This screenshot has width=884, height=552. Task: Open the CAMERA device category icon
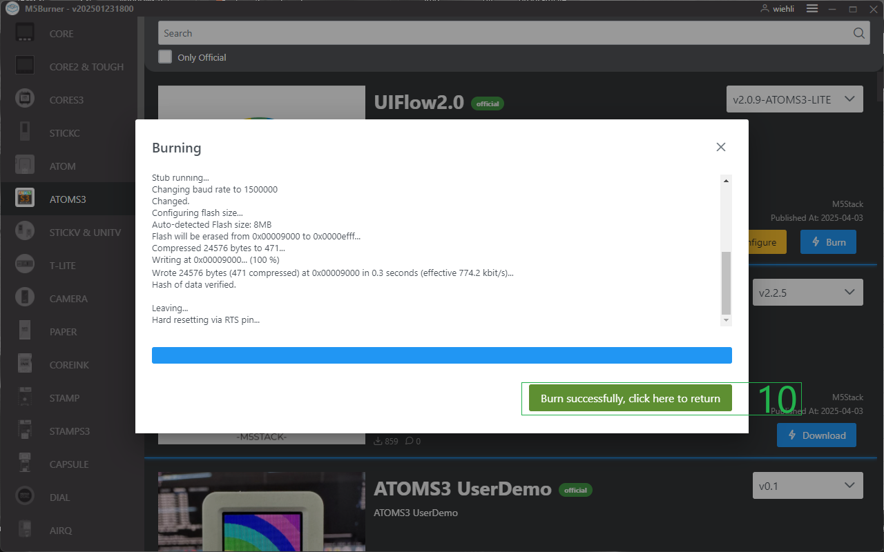[25, 298]
